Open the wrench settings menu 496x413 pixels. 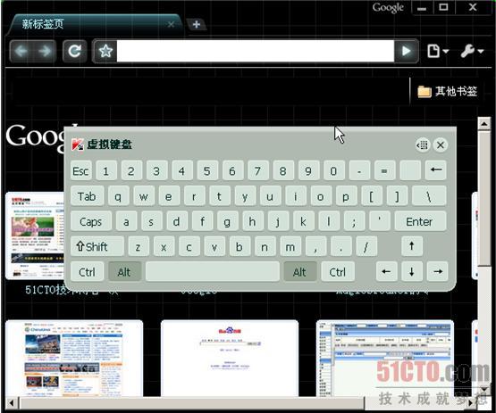[472, 51]
